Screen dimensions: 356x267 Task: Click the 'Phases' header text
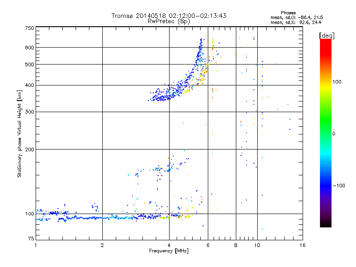(x=288, y=13)
